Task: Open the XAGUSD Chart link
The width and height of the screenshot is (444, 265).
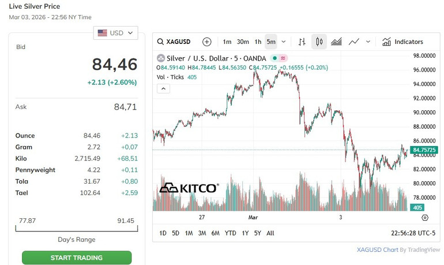Action: coord(378,250)
